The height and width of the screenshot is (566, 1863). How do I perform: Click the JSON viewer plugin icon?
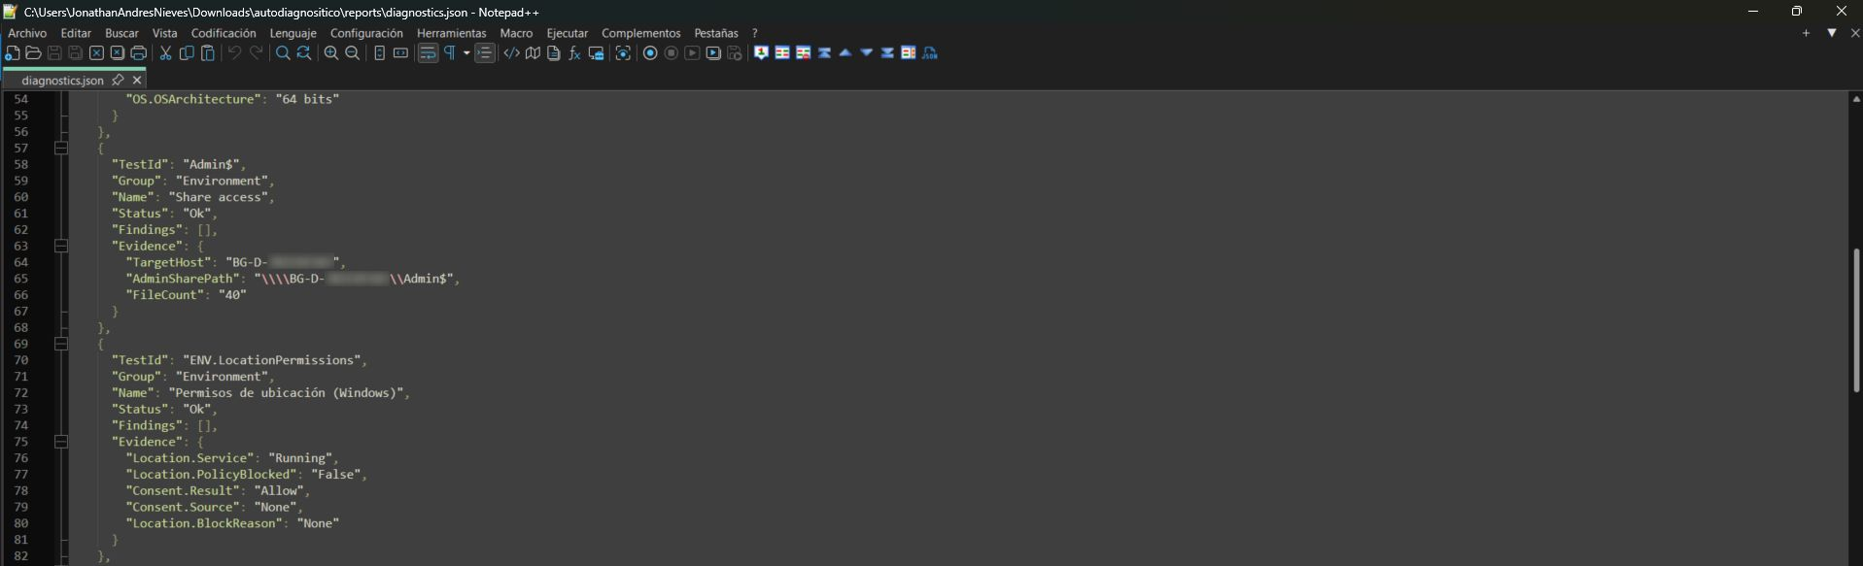pos(930,53)
